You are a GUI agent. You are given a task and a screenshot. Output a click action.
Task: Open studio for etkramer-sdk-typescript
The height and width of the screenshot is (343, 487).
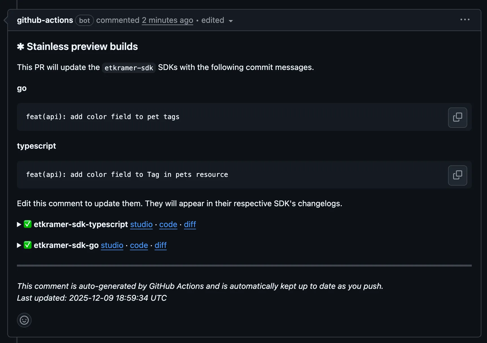[x=141, y=225]
